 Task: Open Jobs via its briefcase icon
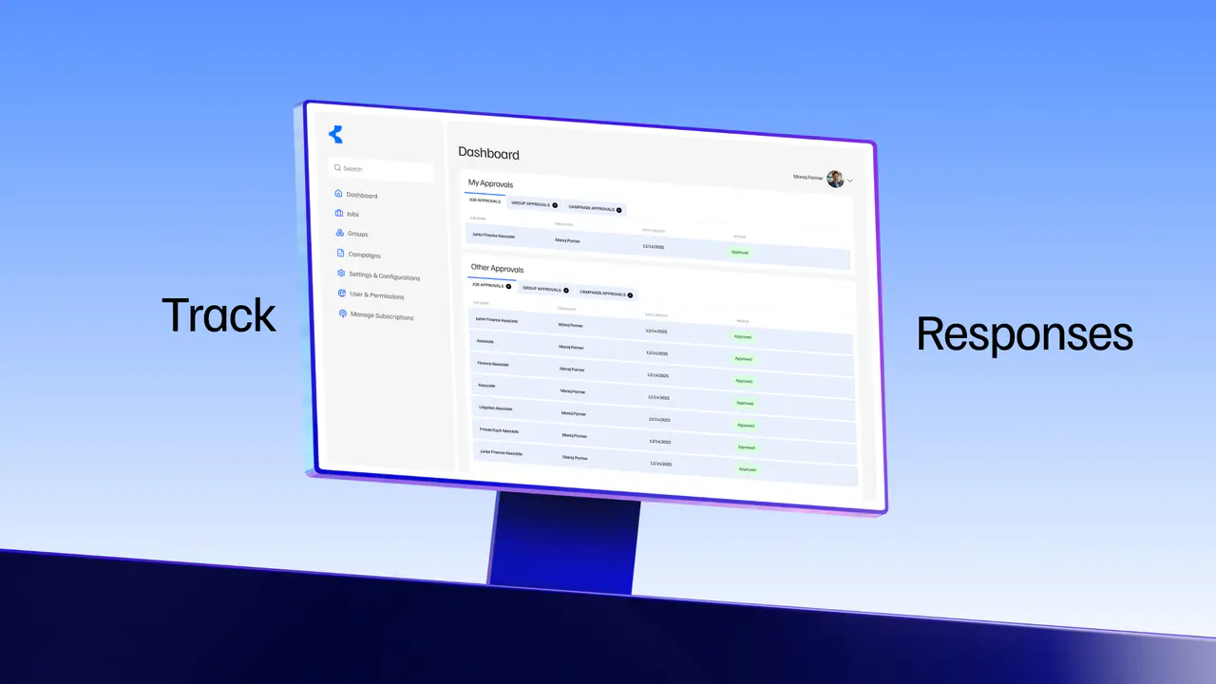[339, 213]
